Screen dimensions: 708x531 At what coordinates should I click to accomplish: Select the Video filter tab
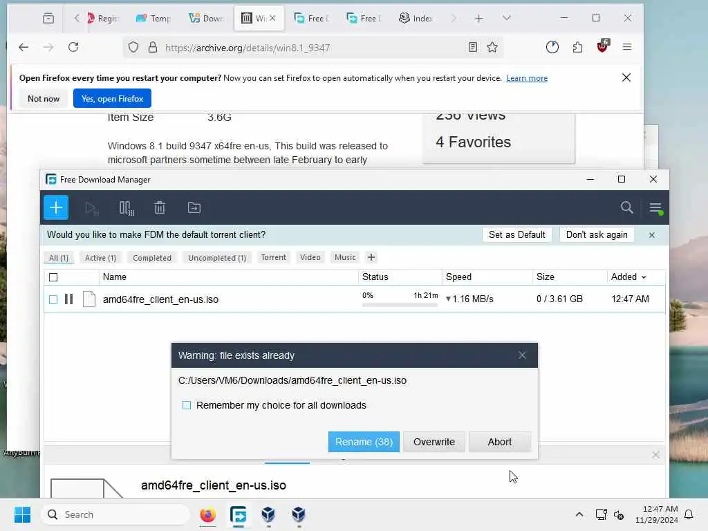tap(310, 257)
